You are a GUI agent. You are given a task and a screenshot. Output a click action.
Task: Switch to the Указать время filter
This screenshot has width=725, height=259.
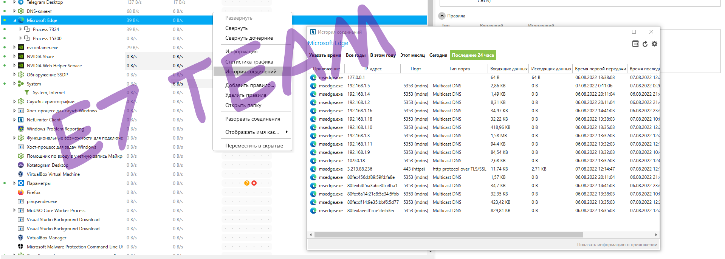tap(325, 55)
